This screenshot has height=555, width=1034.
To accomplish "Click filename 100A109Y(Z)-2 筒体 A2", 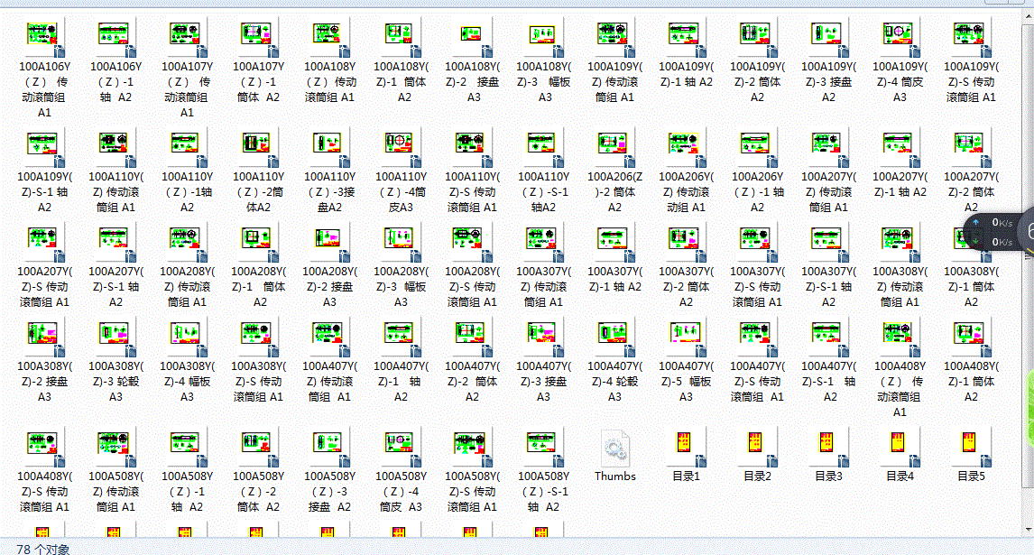I will [757, 82].
